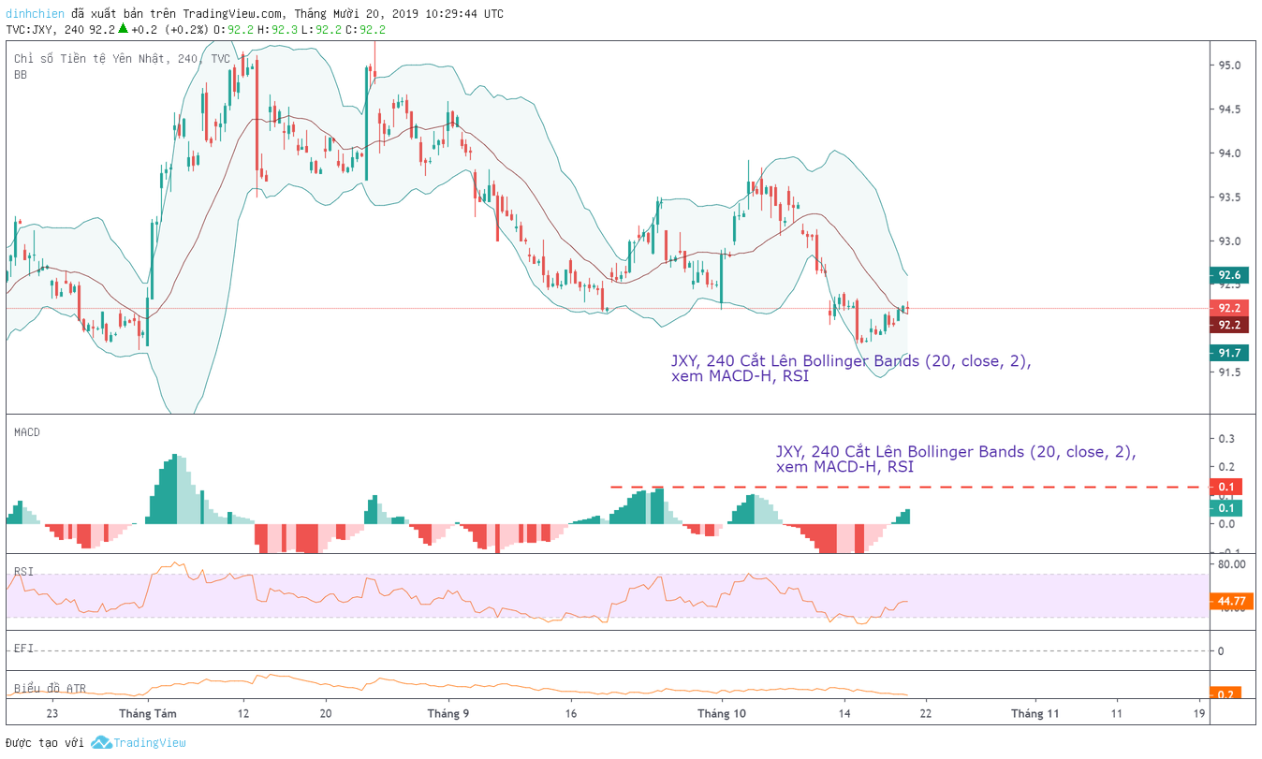Click the 'Được tạo với' footer text

pyautogui.click(x=44, y=742)
